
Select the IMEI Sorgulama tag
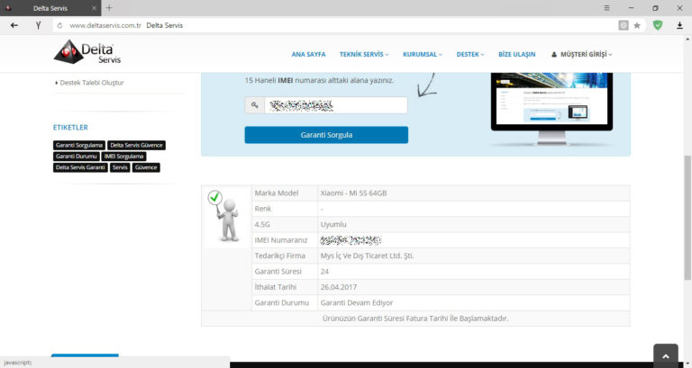(x=124, y=157)
